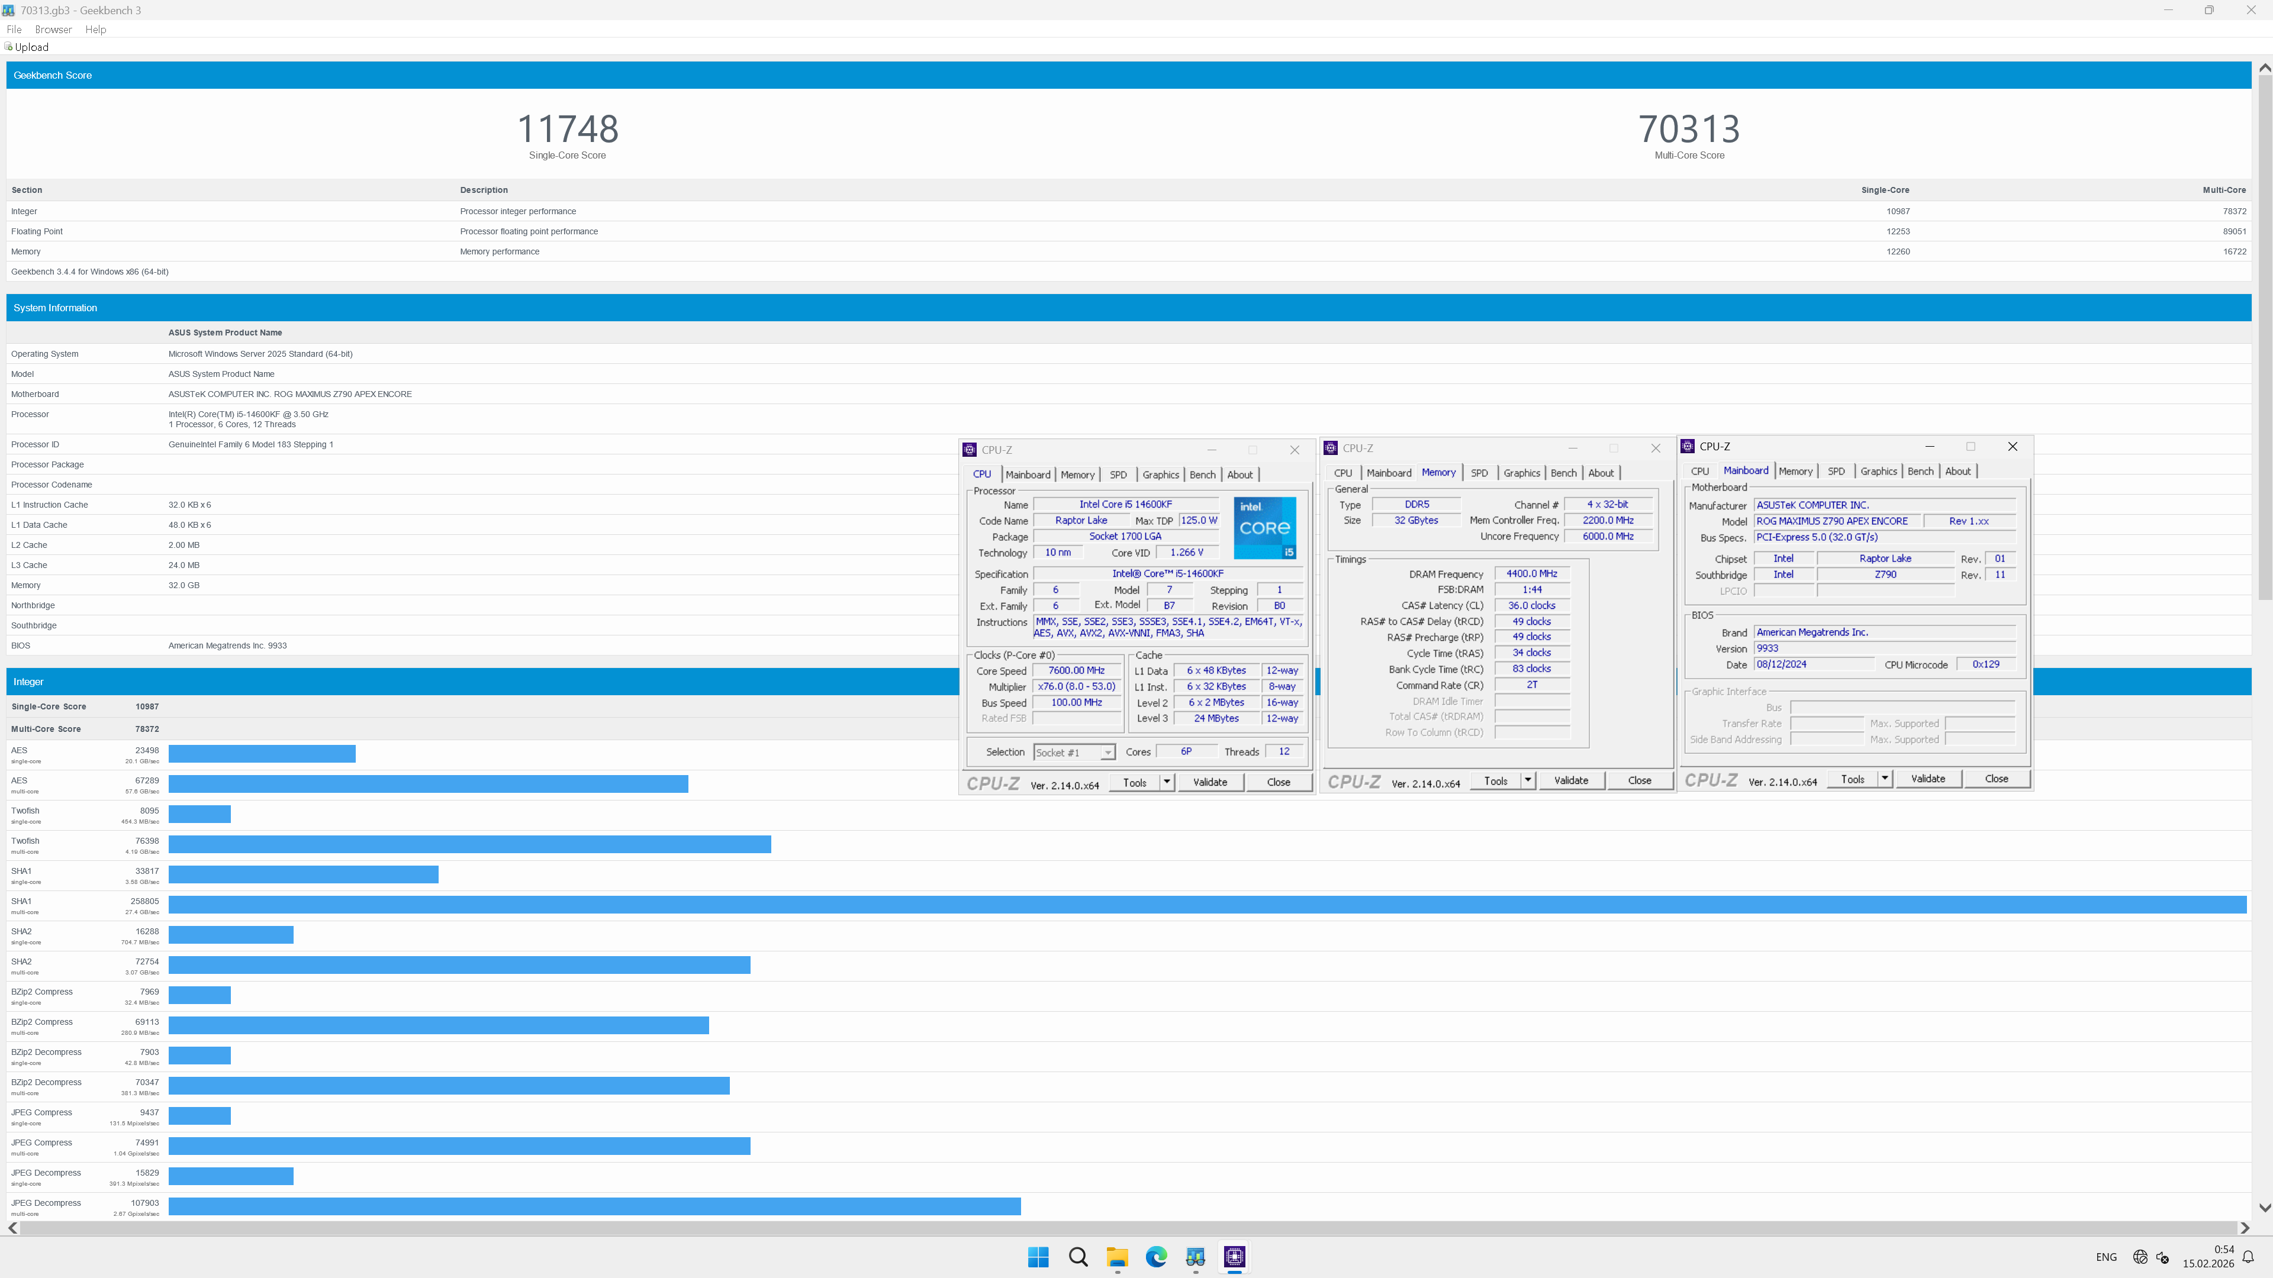Open File Explorer from the taskbar
This screenshot has width=2273, height=1278.
pyautogui.click(x=1117, y=1257)
